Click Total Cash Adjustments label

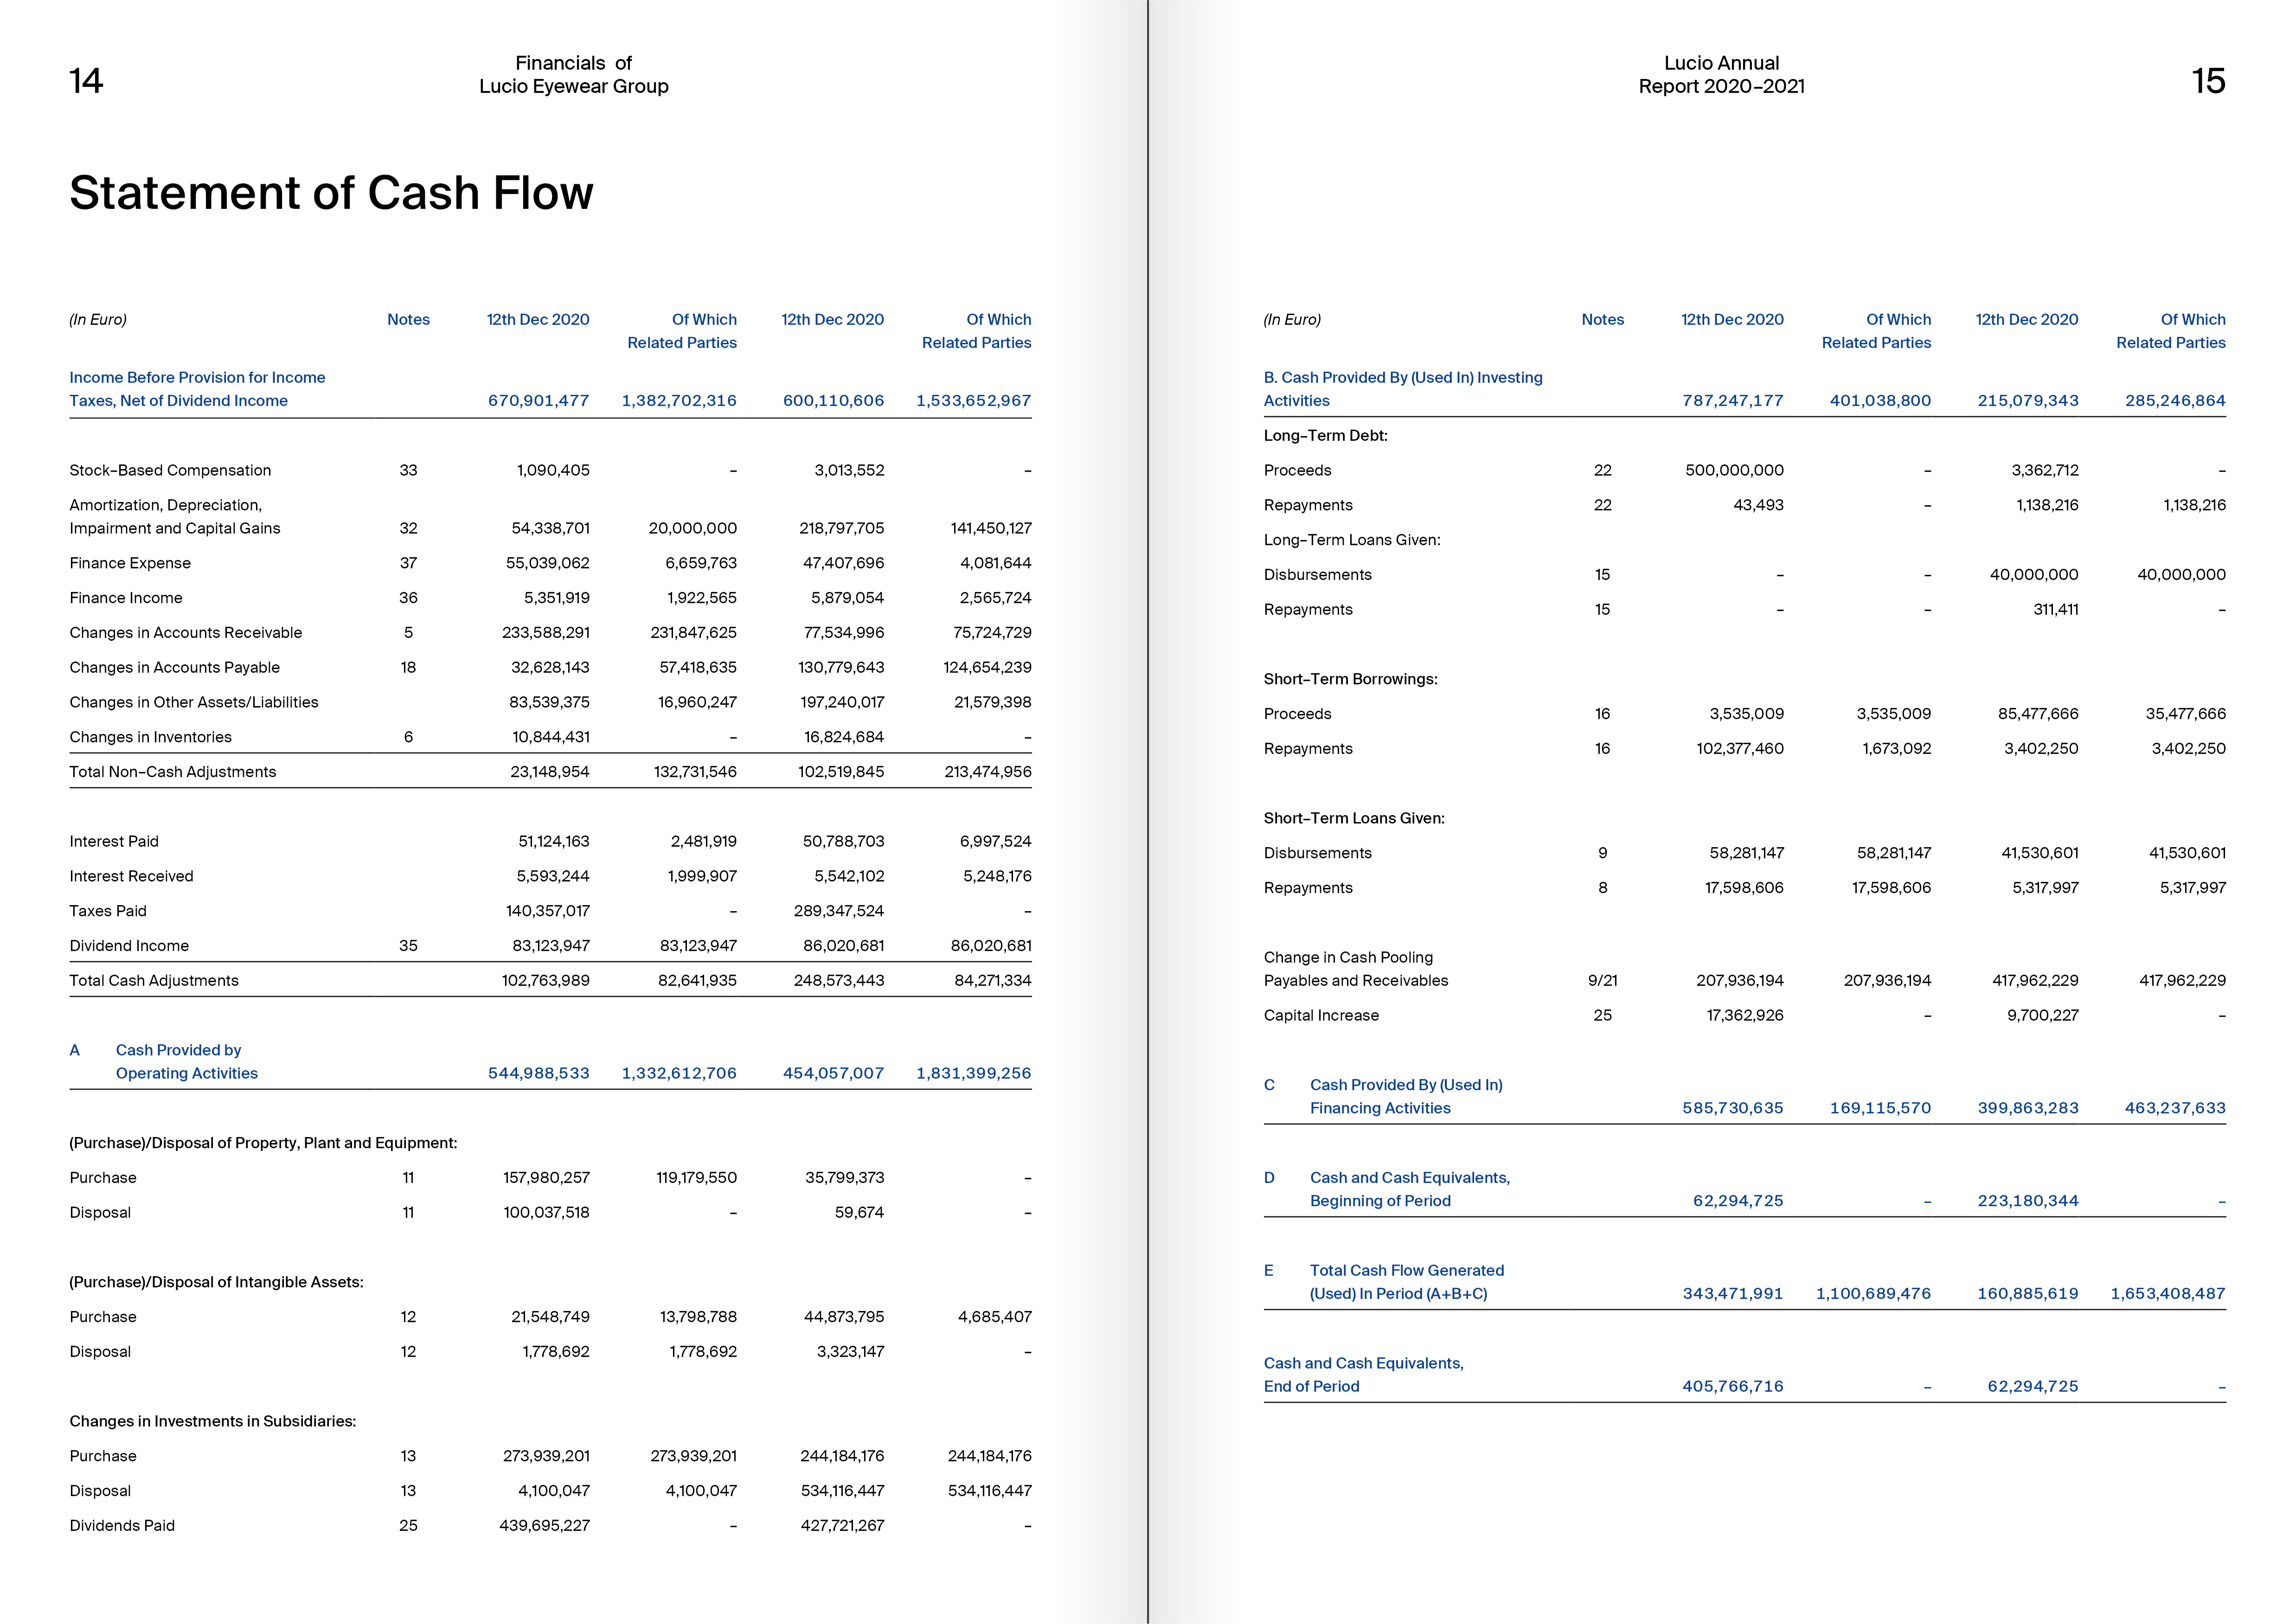pyautogui.click(x=154, y=981)
